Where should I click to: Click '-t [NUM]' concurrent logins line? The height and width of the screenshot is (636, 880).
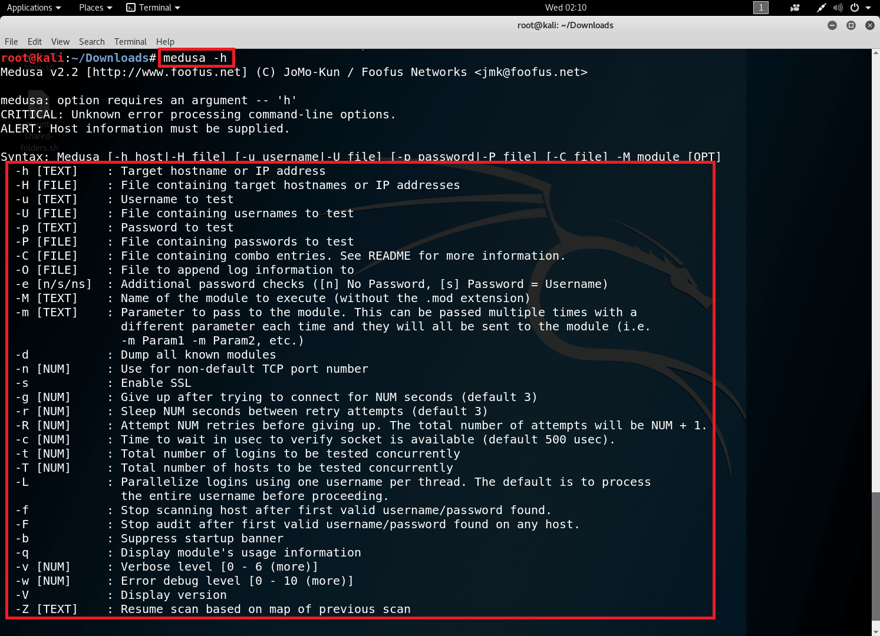pyautogui.click(x=238, y=453)
